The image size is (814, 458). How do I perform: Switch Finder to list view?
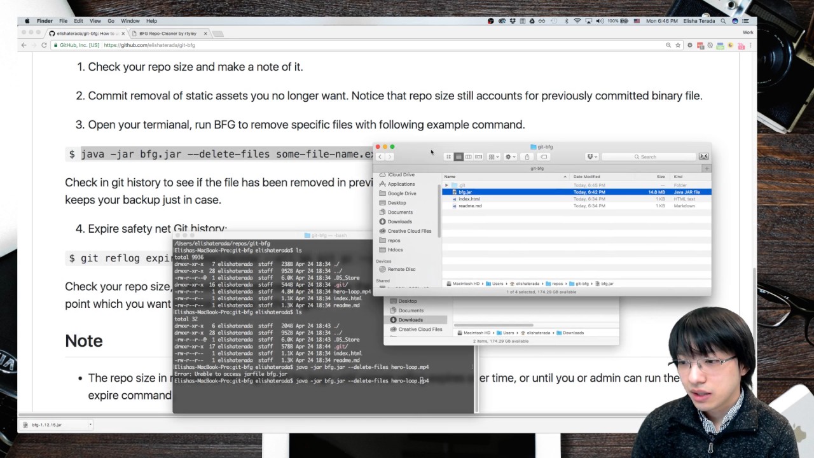(458, 156)
